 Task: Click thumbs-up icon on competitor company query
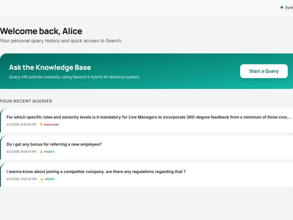pyautogui.click(x=42, y=179)
